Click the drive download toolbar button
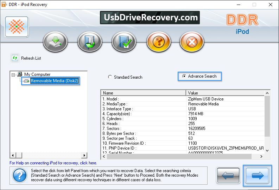 coord(56,42)
